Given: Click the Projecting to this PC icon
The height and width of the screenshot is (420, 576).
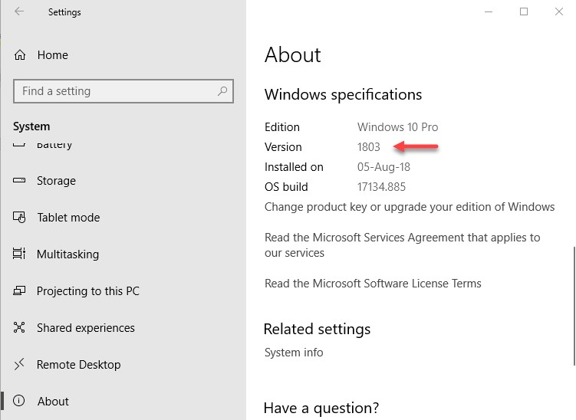Looking at the screenshot, I should pos(19,290).
